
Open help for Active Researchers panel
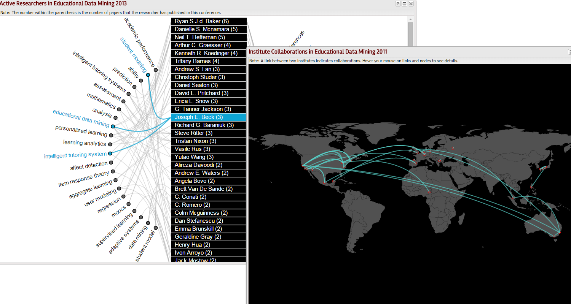[x=398, y=3]
